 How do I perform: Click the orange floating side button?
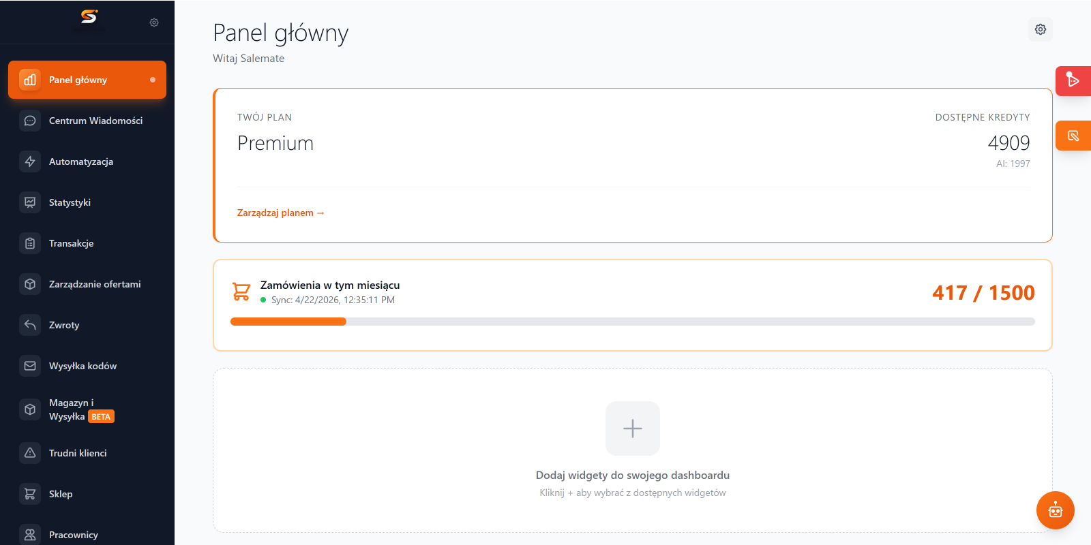pyautogui.click(x=1073, y=136)
